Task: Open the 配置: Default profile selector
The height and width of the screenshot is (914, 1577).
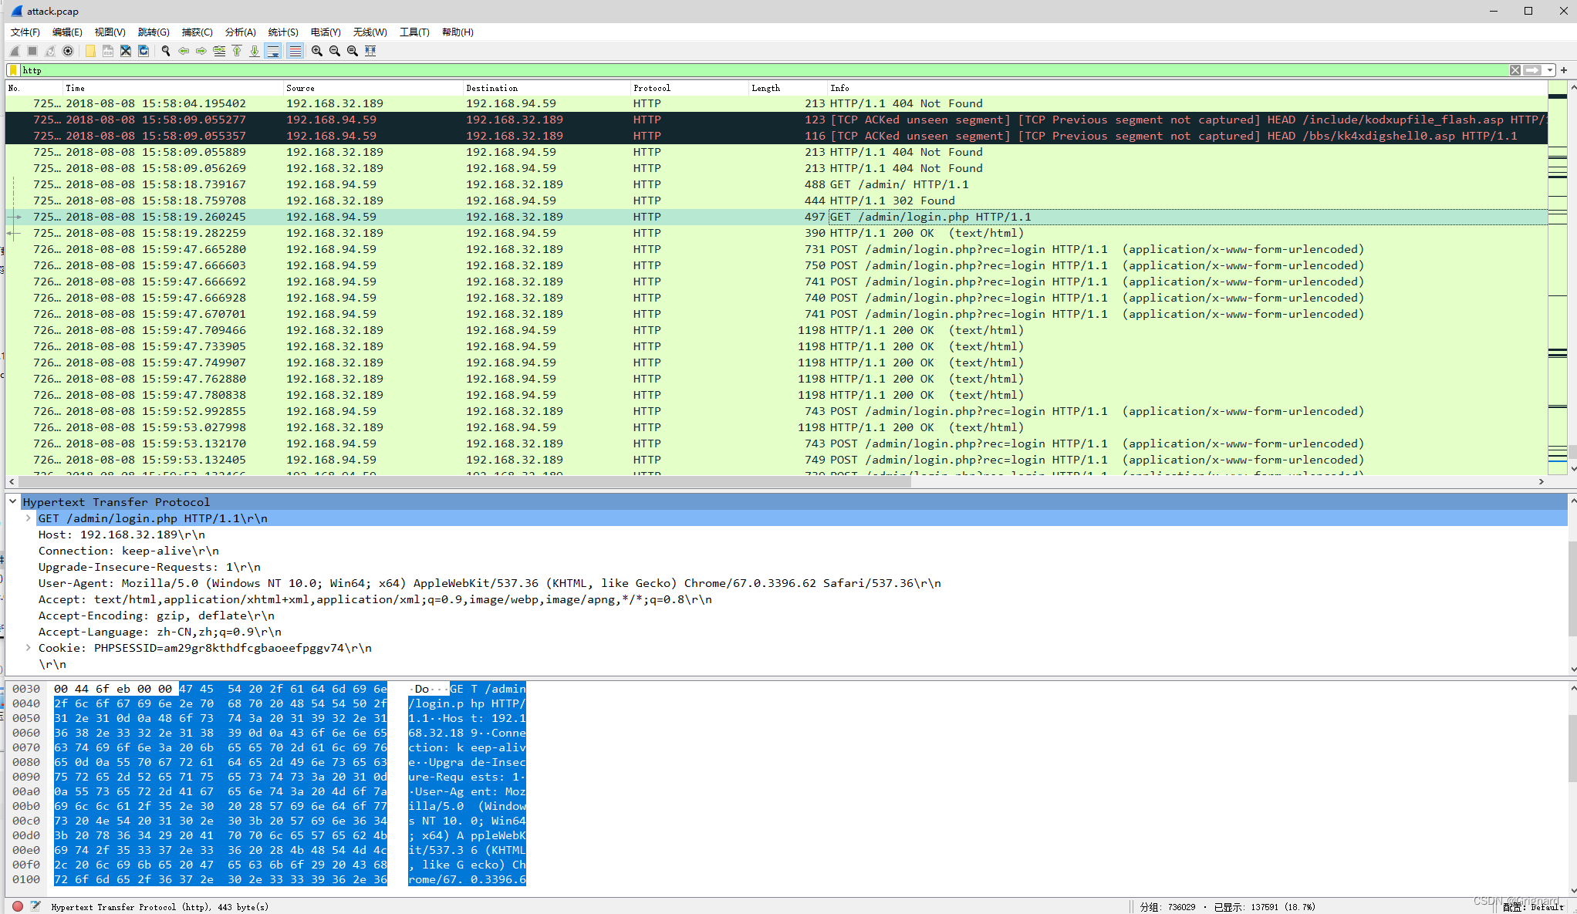Action: [1533, 907]
